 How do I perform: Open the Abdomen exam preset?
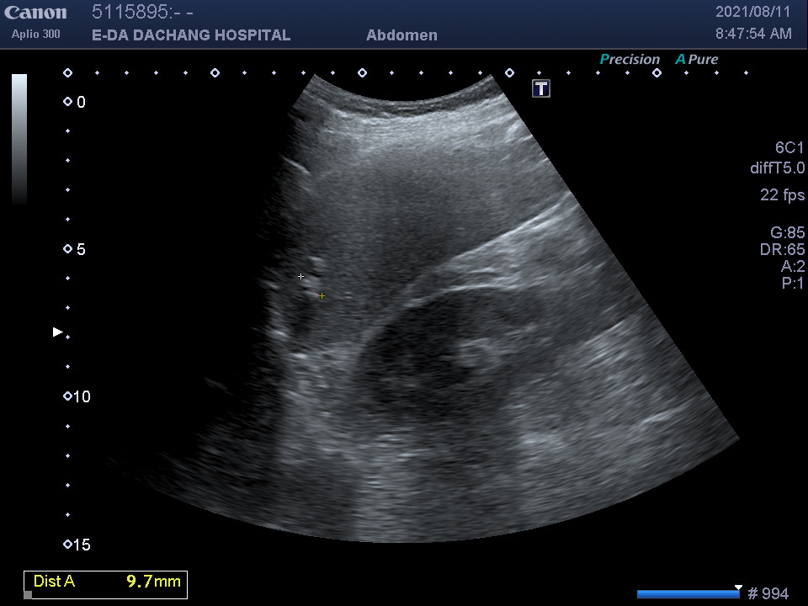(401, 35)
